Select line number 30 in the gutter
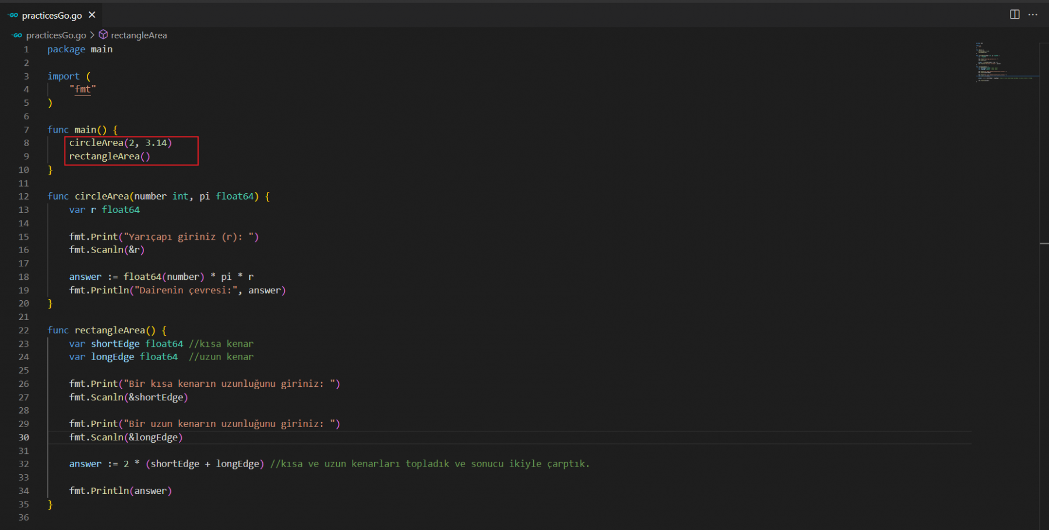This screenshot has height=530, width=1049. pos(24,437)
